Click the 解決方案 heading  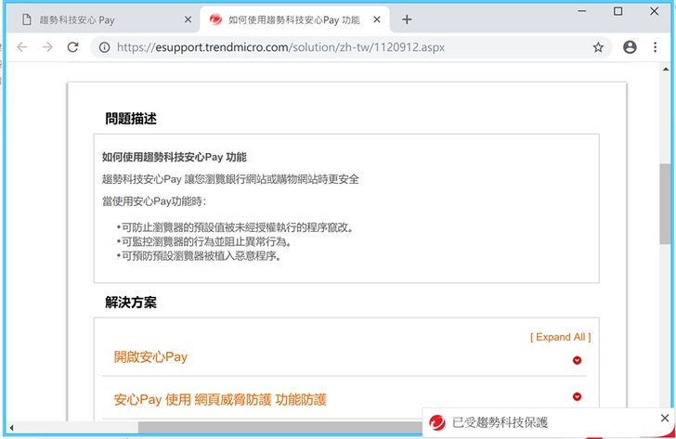(131, 302)
